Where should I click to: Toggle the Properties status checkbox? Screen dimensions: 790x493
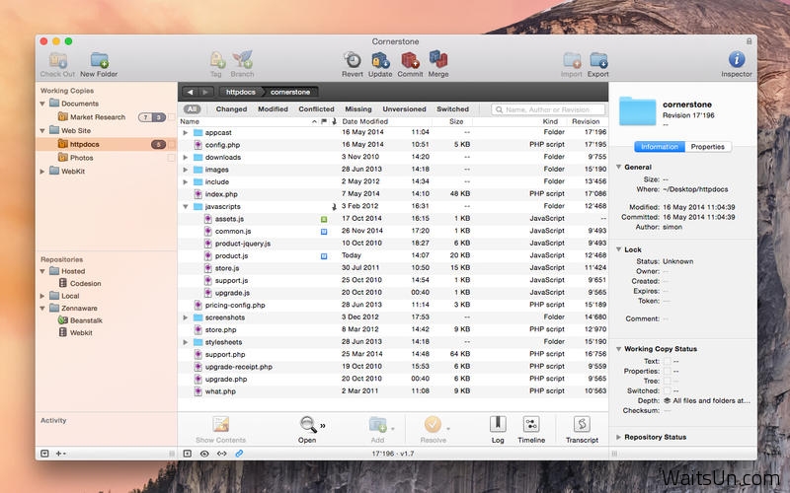point(668,372)
